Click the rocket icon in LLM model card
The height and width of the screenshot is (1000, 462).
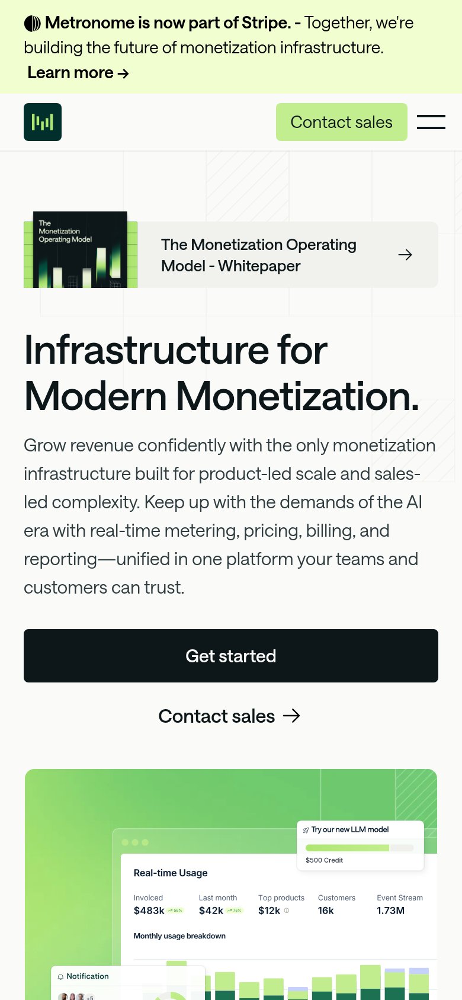coord(306,830)
